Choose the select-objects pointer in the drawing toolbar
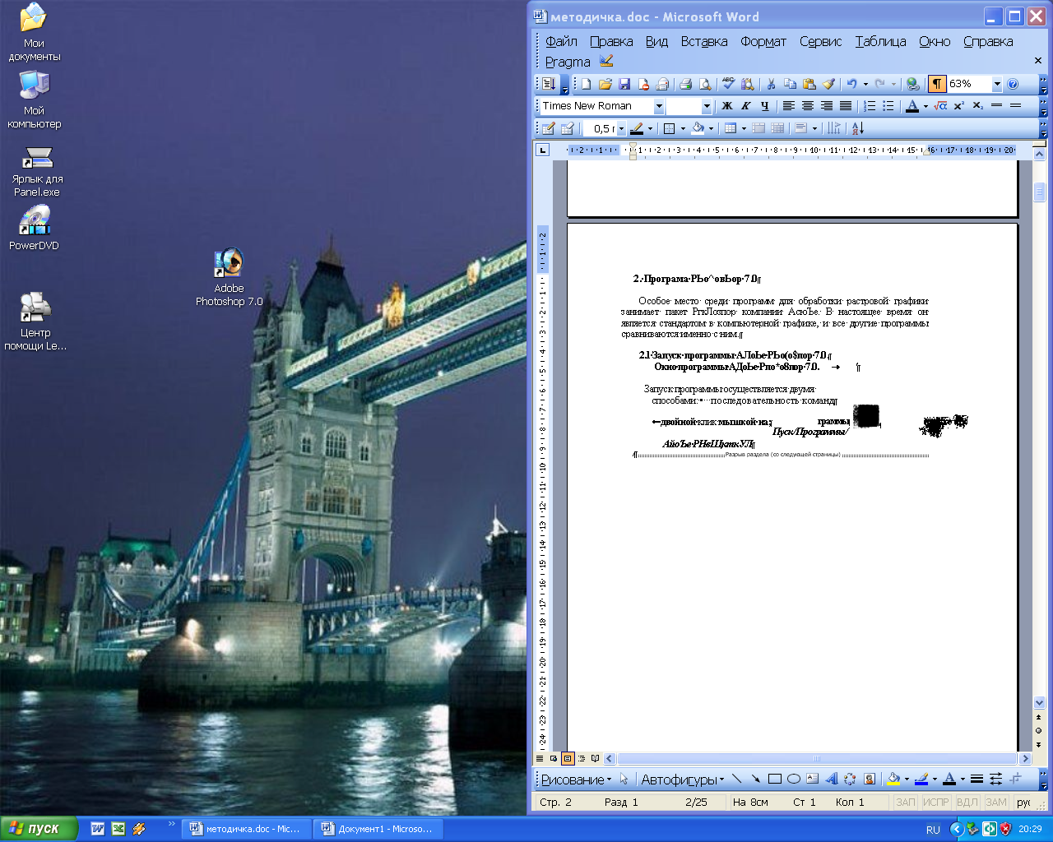 [624, 780]
